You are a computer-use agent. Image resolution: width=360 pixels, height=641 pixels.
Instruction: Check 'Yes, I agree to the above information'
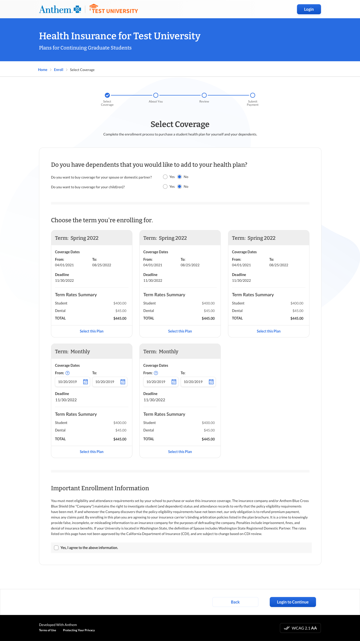56,548
